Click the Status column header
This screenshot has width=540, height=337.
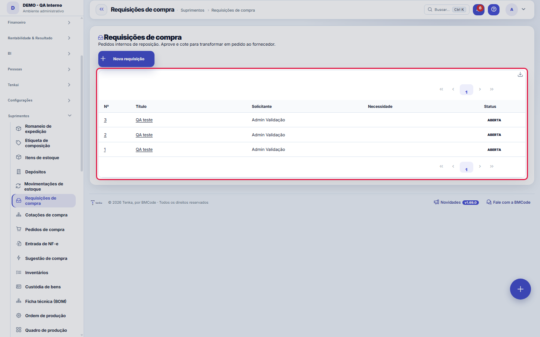[490, 106]
